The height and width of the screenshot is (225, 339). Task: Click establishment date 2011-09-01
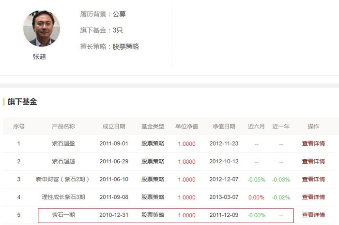[x=114, y=143]
